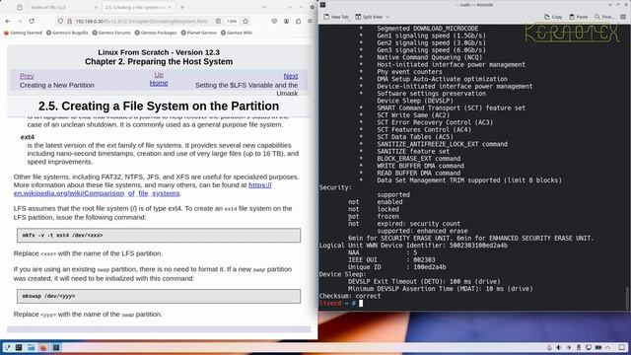This screenshot has width=631, height=355.
Task: Click the ext4 definition term
Action: [x=28, y=137]
